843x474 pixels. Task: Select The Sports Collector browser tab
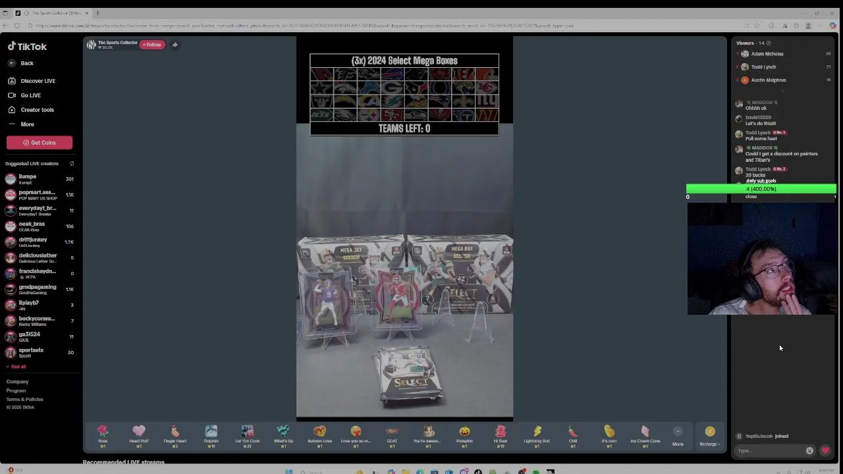[51, 13]
